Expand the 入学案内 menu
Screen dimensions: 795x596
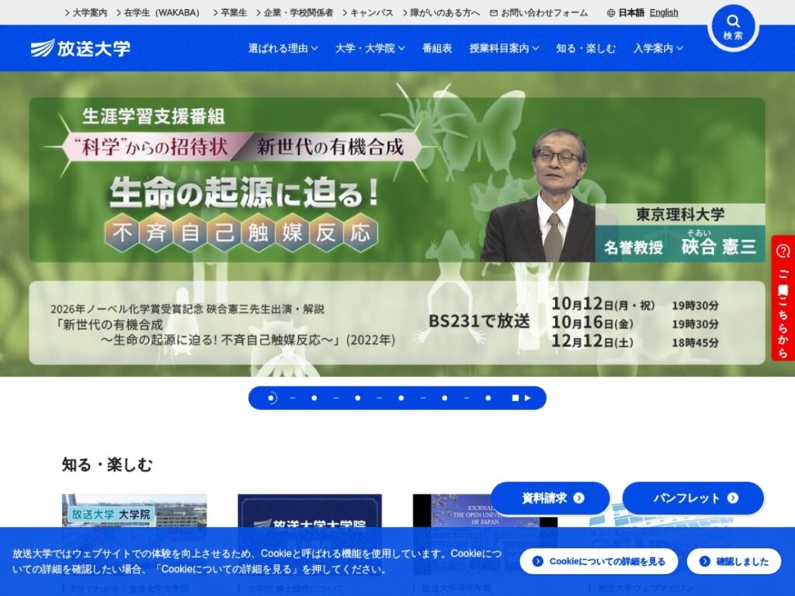pyautogui.click(x=658, y=48)
